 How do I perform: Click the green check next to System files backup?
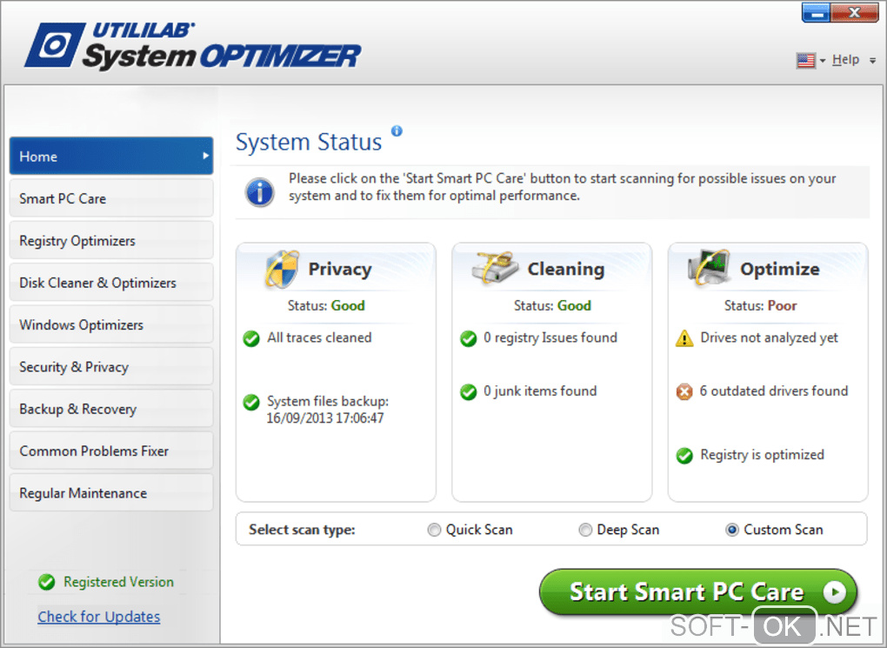(251, 403)
